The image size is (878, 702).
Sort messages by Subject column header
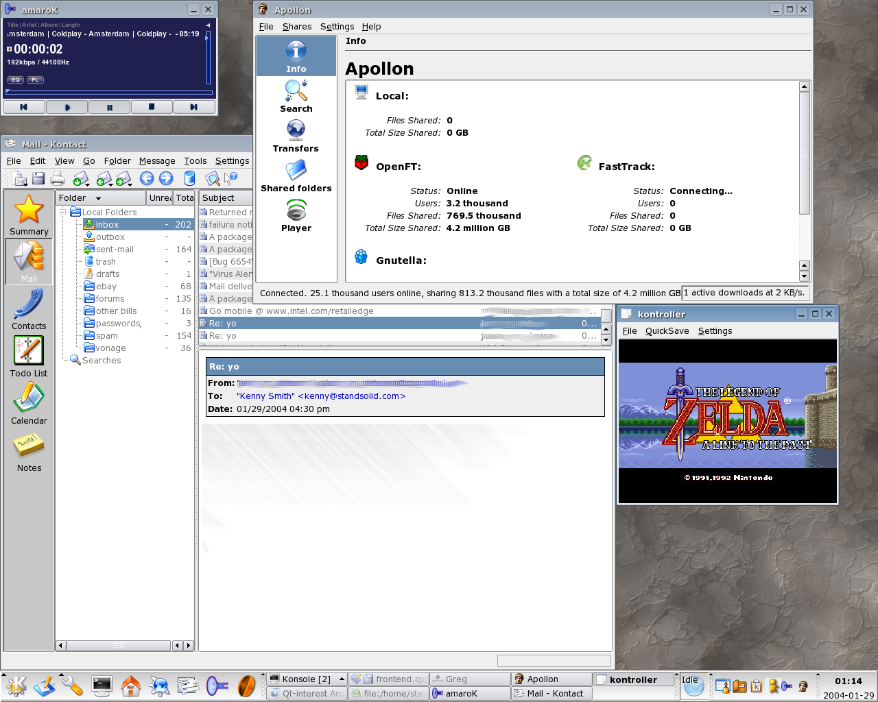[x=226, y=198]
